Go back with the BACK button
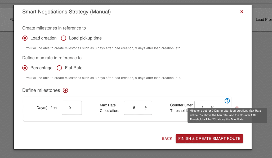The width and height of the screenshot is (272, 158). tap(167, 139)
